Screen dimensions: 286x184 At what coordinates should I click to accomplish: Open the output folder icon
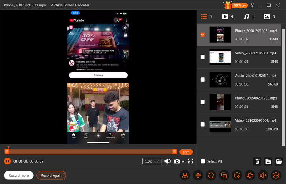279,161
